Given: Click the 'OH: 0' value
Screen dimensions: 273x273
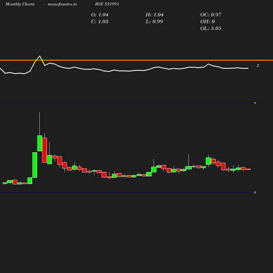Looking at the screenshot, I should (207, 22).
